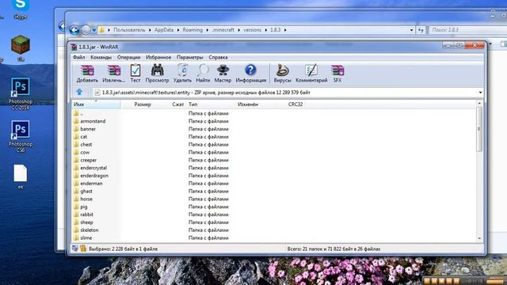This screenshot has height=285, width=507.
Task: Select the creeper folder
Action: (x=88, y=160)
